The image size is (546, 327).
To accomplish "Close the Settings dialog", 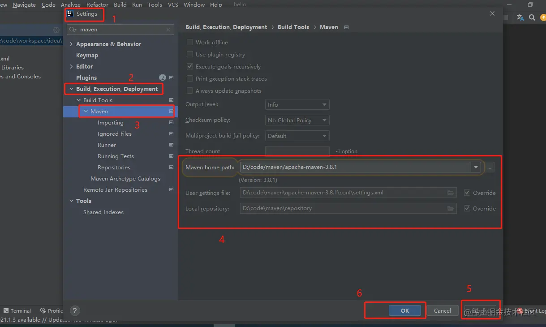I will pos(492,13).
